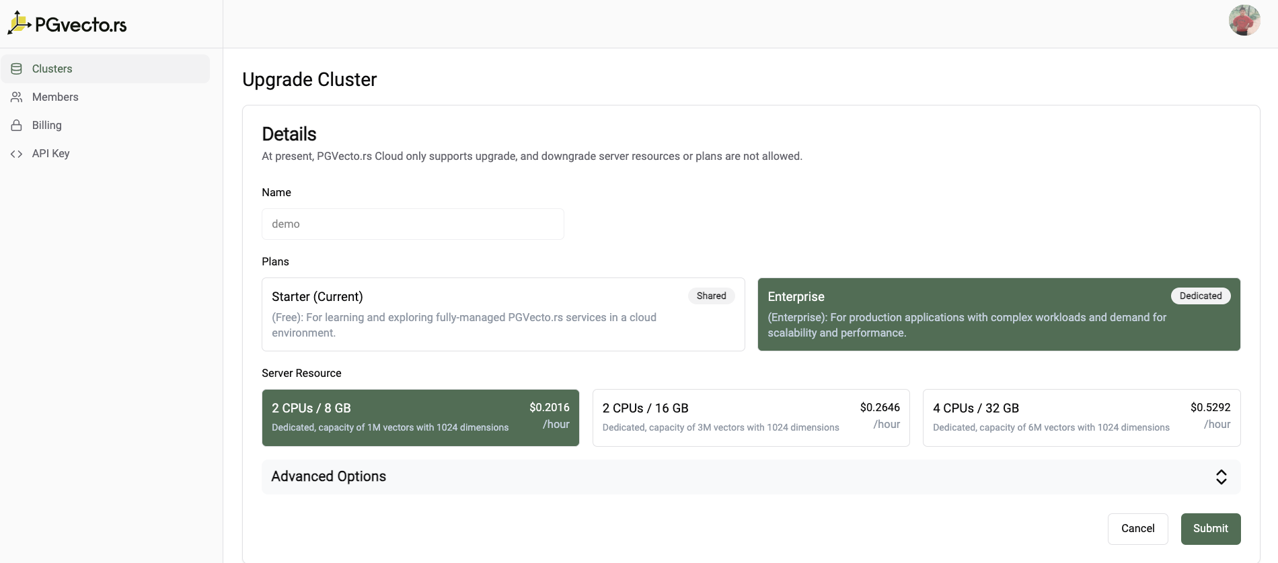Image resolution: width=1278 pixels, height=563 pixels.
Task: Choose 2 CPUs / 16 GB resource
Action: tap(751, 418)
